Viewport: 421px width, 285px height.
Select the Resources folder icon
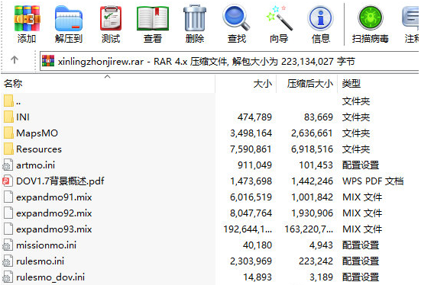(8, 149)
